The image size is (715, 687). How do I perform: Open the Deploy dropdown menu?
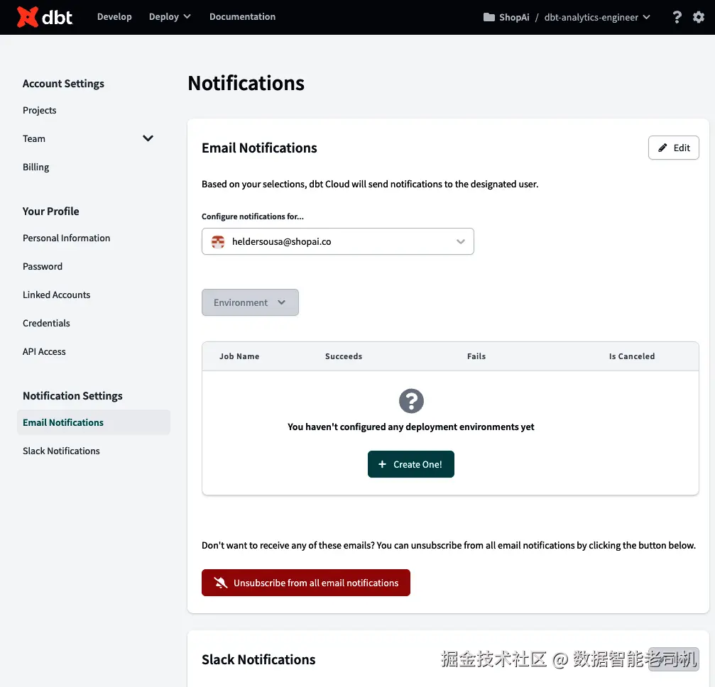pos(170,17)
